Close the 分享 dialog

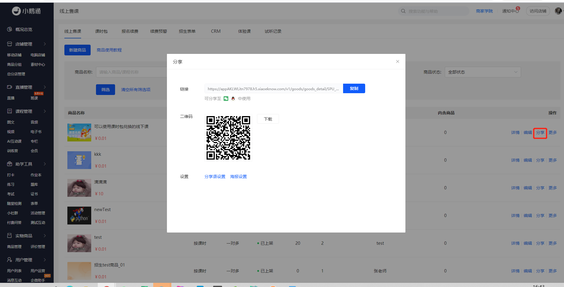[398, 62]
